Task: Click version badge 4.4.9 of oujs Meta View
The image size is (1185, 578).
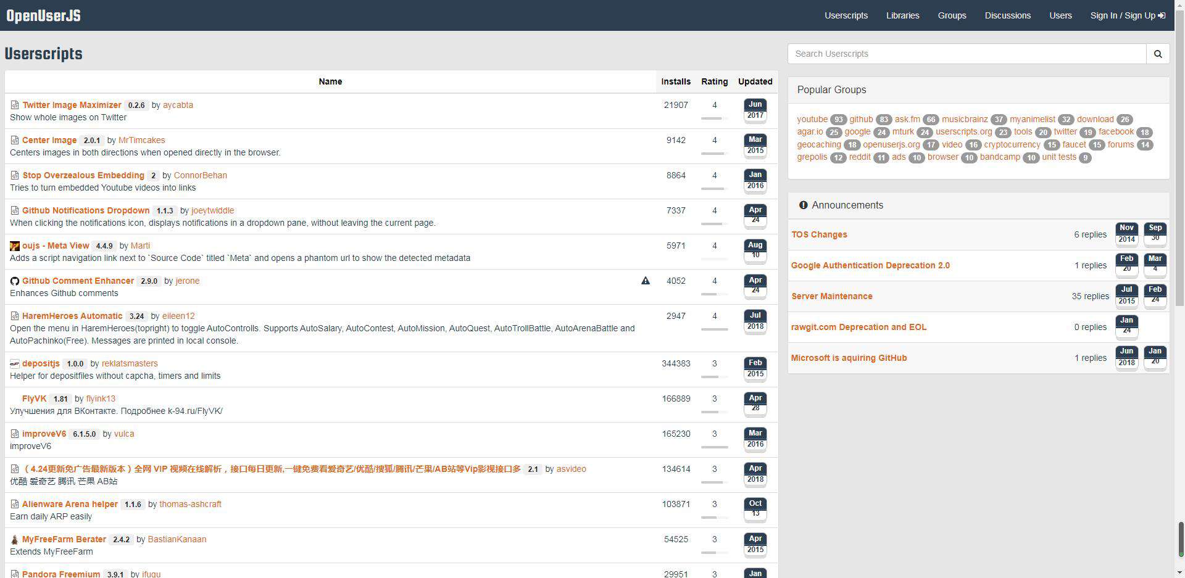Action: click(104, 246)
